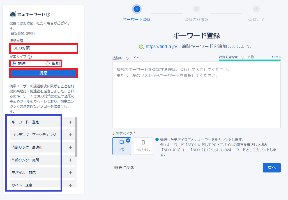The image size is (288, 200).
Task: Click the PC monitor icon
Action: coord(122,143)
